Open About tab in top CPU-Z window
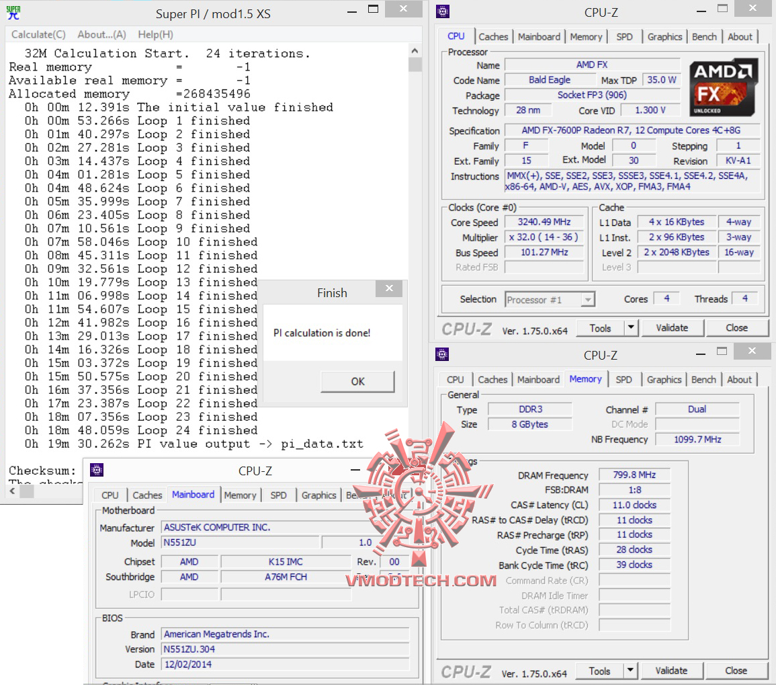Screen dimensions: 776x685 coord(739,37)
